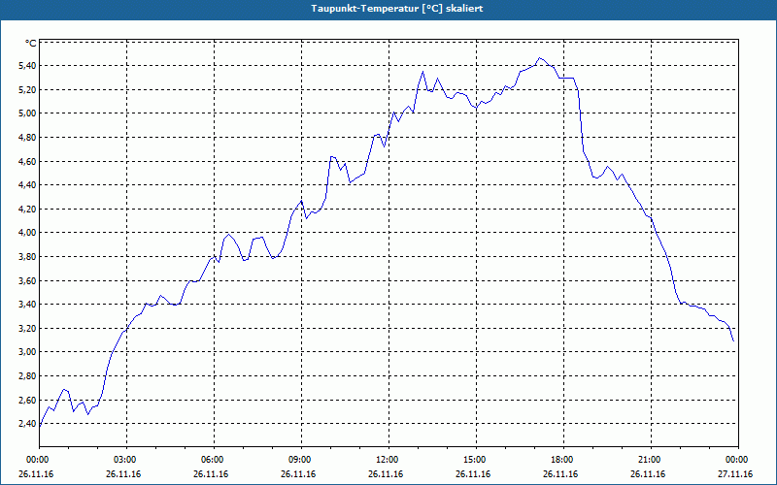Image resolution: width=777 pixels, height=485 pixels.
Task: Click the 3,00 y-axis label
Action: tap(28, 352)
